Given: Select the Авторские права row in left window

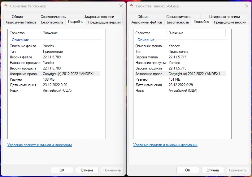Looking at the screenshot, I should pyautogui.click(x=54, y=74).
